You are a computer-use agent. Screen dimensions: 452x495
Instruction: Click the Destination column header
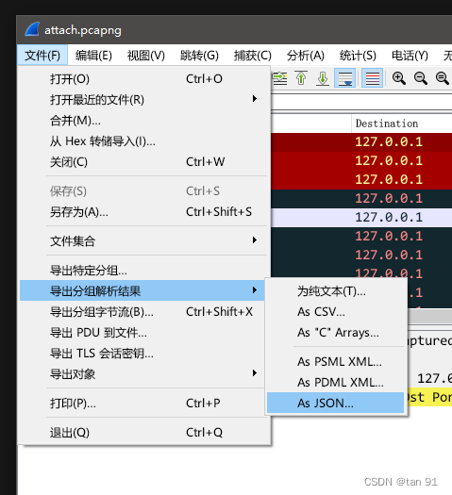(x=401, y=124)
